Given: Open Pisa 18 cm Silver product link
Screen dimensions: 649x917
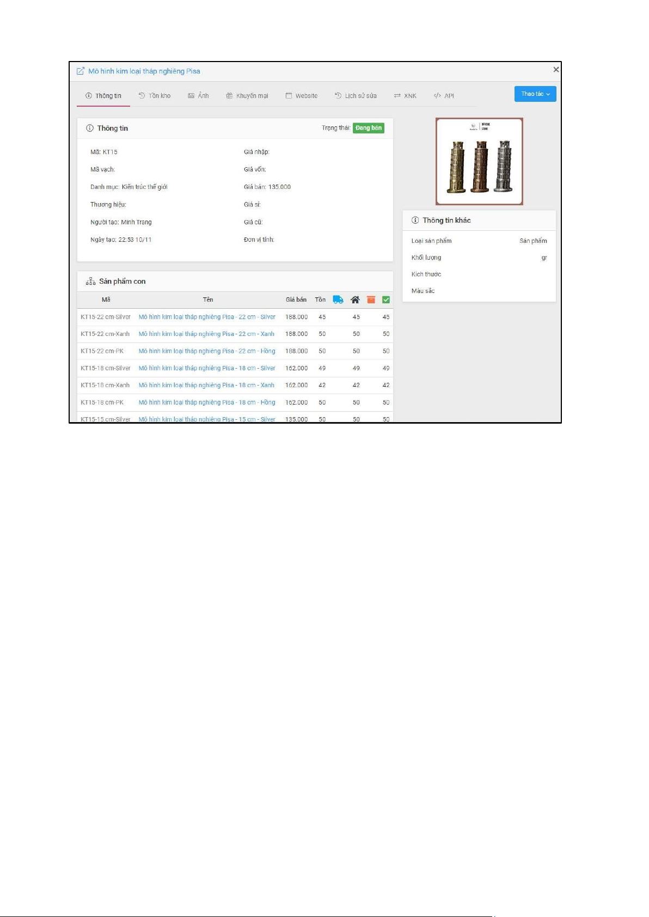Looking at the screenshot, I should click(207, 368).
